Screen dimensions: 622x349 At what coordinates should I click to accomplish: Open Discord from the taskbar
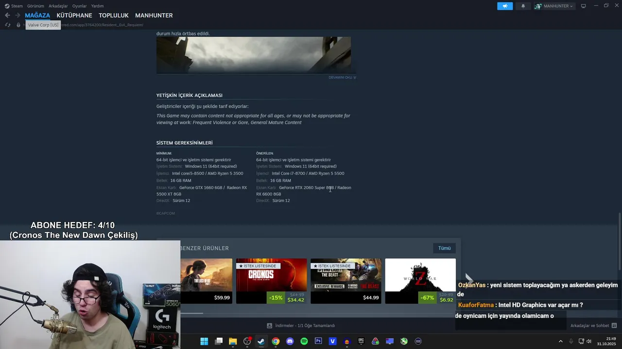tap(290, 341)
